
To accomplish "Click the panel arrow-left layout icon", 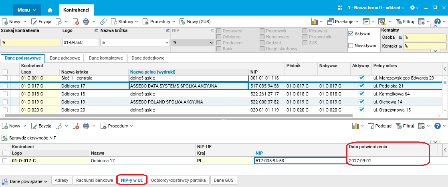I will [367, 22].
